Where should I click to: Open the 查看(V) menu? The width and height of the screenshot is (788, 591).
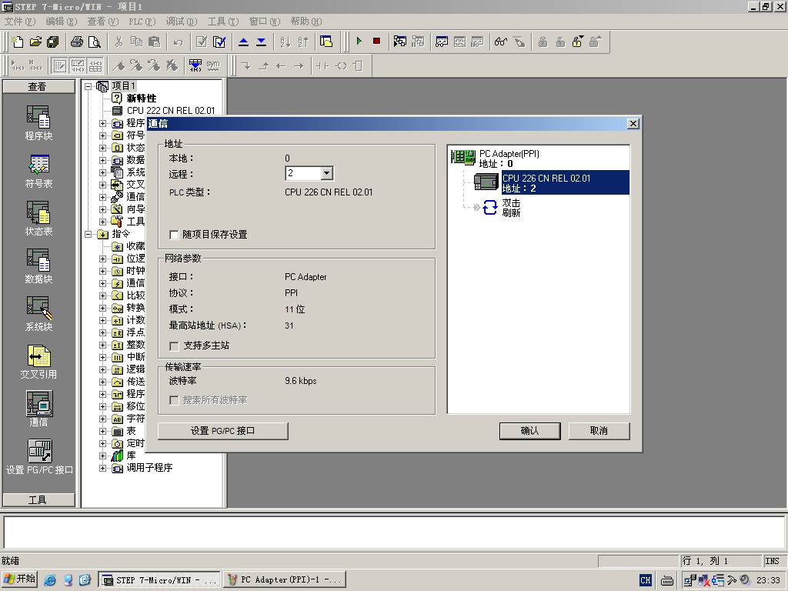tap(103, 21)
